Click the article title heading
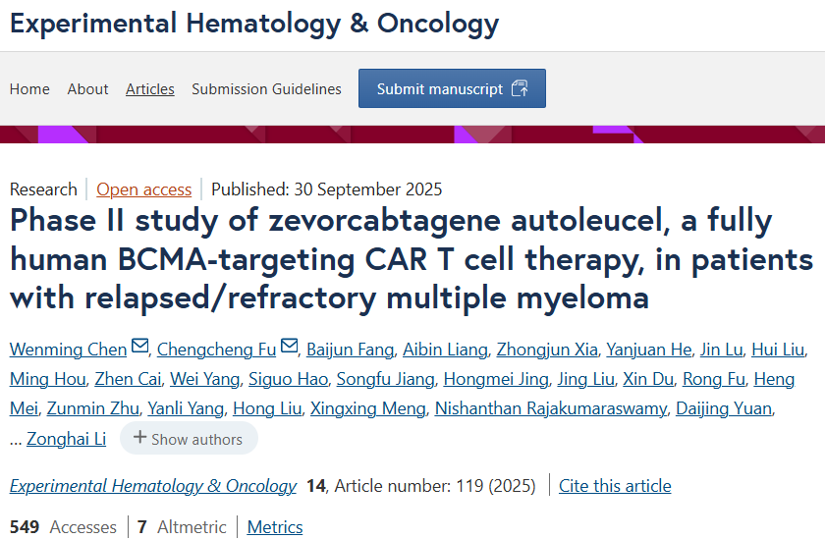Viewport: 825px width, 539px height. point(412,258)
